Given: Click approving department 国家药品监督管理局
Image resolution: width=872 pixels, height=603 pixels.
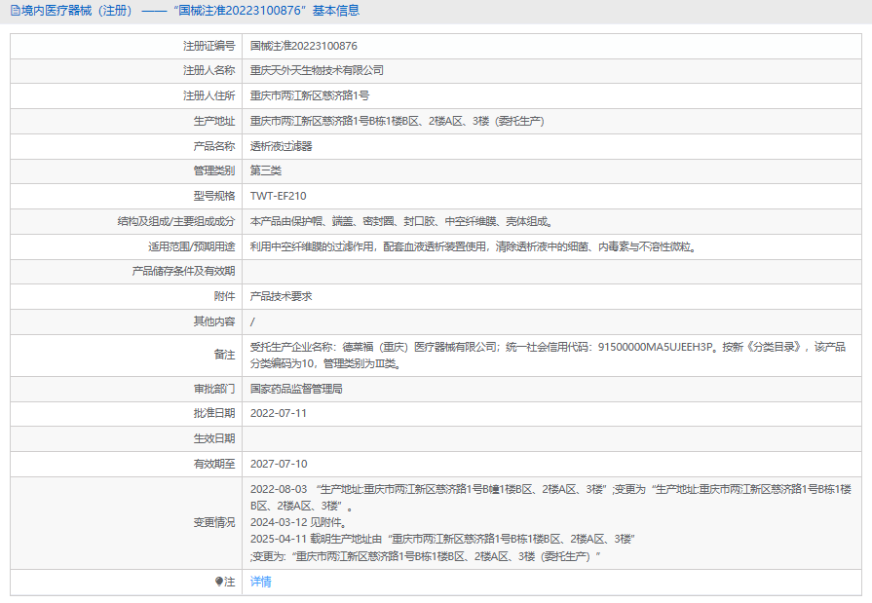Looking at the screenshot, I should point(296,389).
